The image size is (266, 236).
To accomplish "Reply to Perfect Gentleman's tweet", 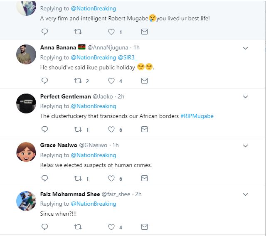I will [x=45, y=129].
